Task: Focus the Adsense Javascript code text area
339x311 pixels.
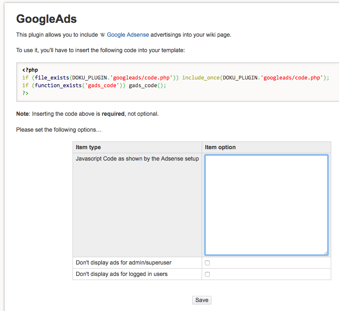Action: [266, 205]
